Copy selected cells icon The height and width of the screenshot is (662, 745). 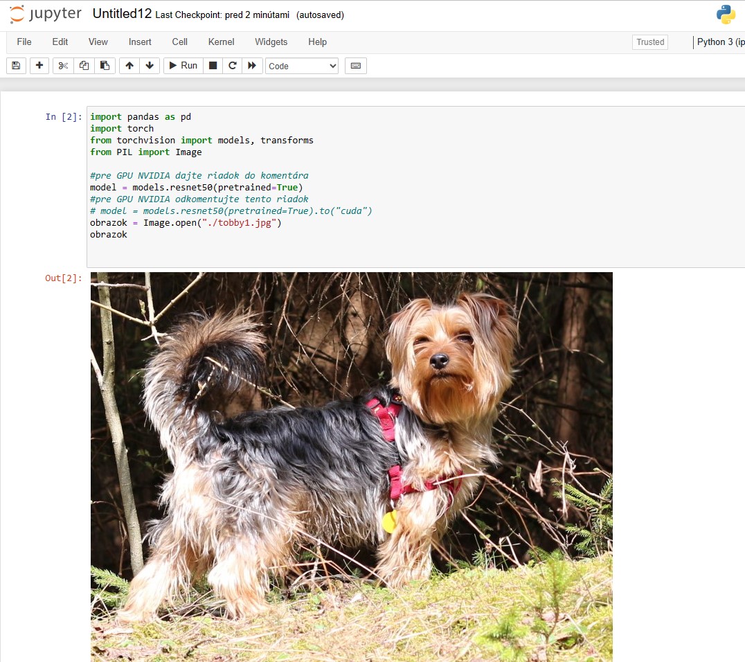tap(84, 66)
